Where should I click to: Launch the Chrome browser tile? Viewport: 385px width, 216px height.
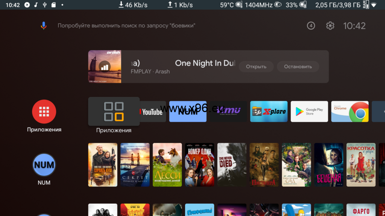350,111
